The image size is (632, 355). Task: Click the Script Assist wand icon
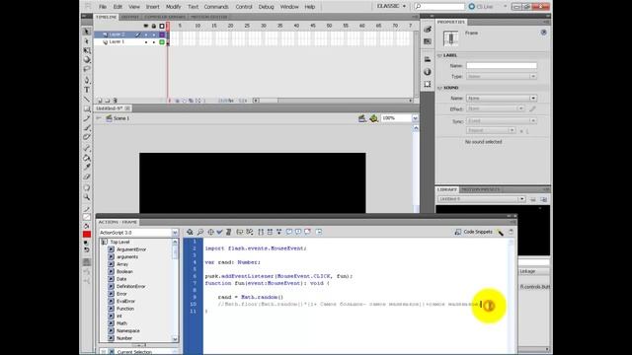click(501, 233)
